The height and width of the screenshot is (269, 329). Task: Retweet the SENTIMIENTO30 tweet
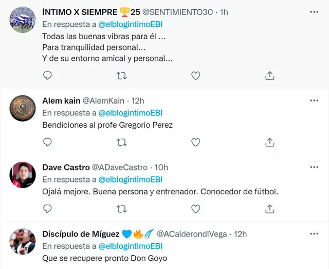point(121,75)
